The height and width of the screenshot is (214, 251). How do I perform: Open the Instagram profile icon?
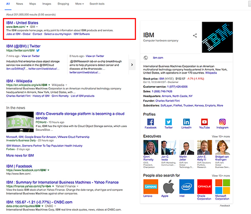223,122
